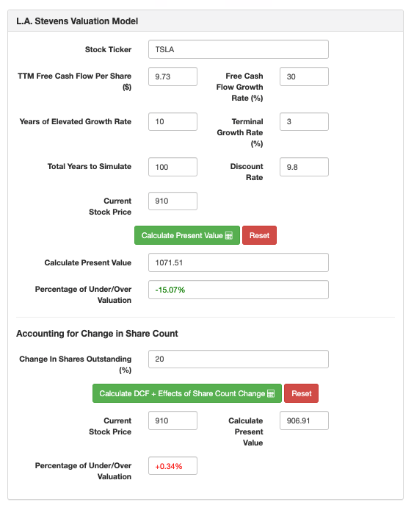Click the Years of Elevated Growth Rate field
Viewport: 414px width, 505px height.
coord(172,122)
